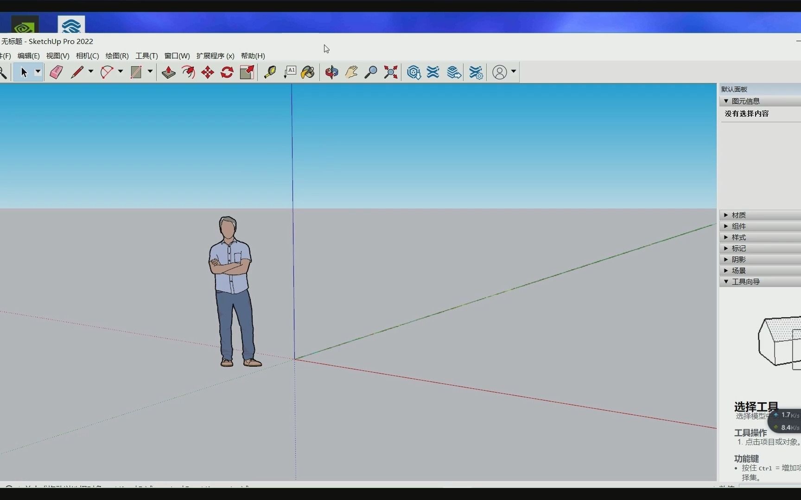Pick the Line drawing tool
This screenshot has height=500, width=801.
click(78, 72)
